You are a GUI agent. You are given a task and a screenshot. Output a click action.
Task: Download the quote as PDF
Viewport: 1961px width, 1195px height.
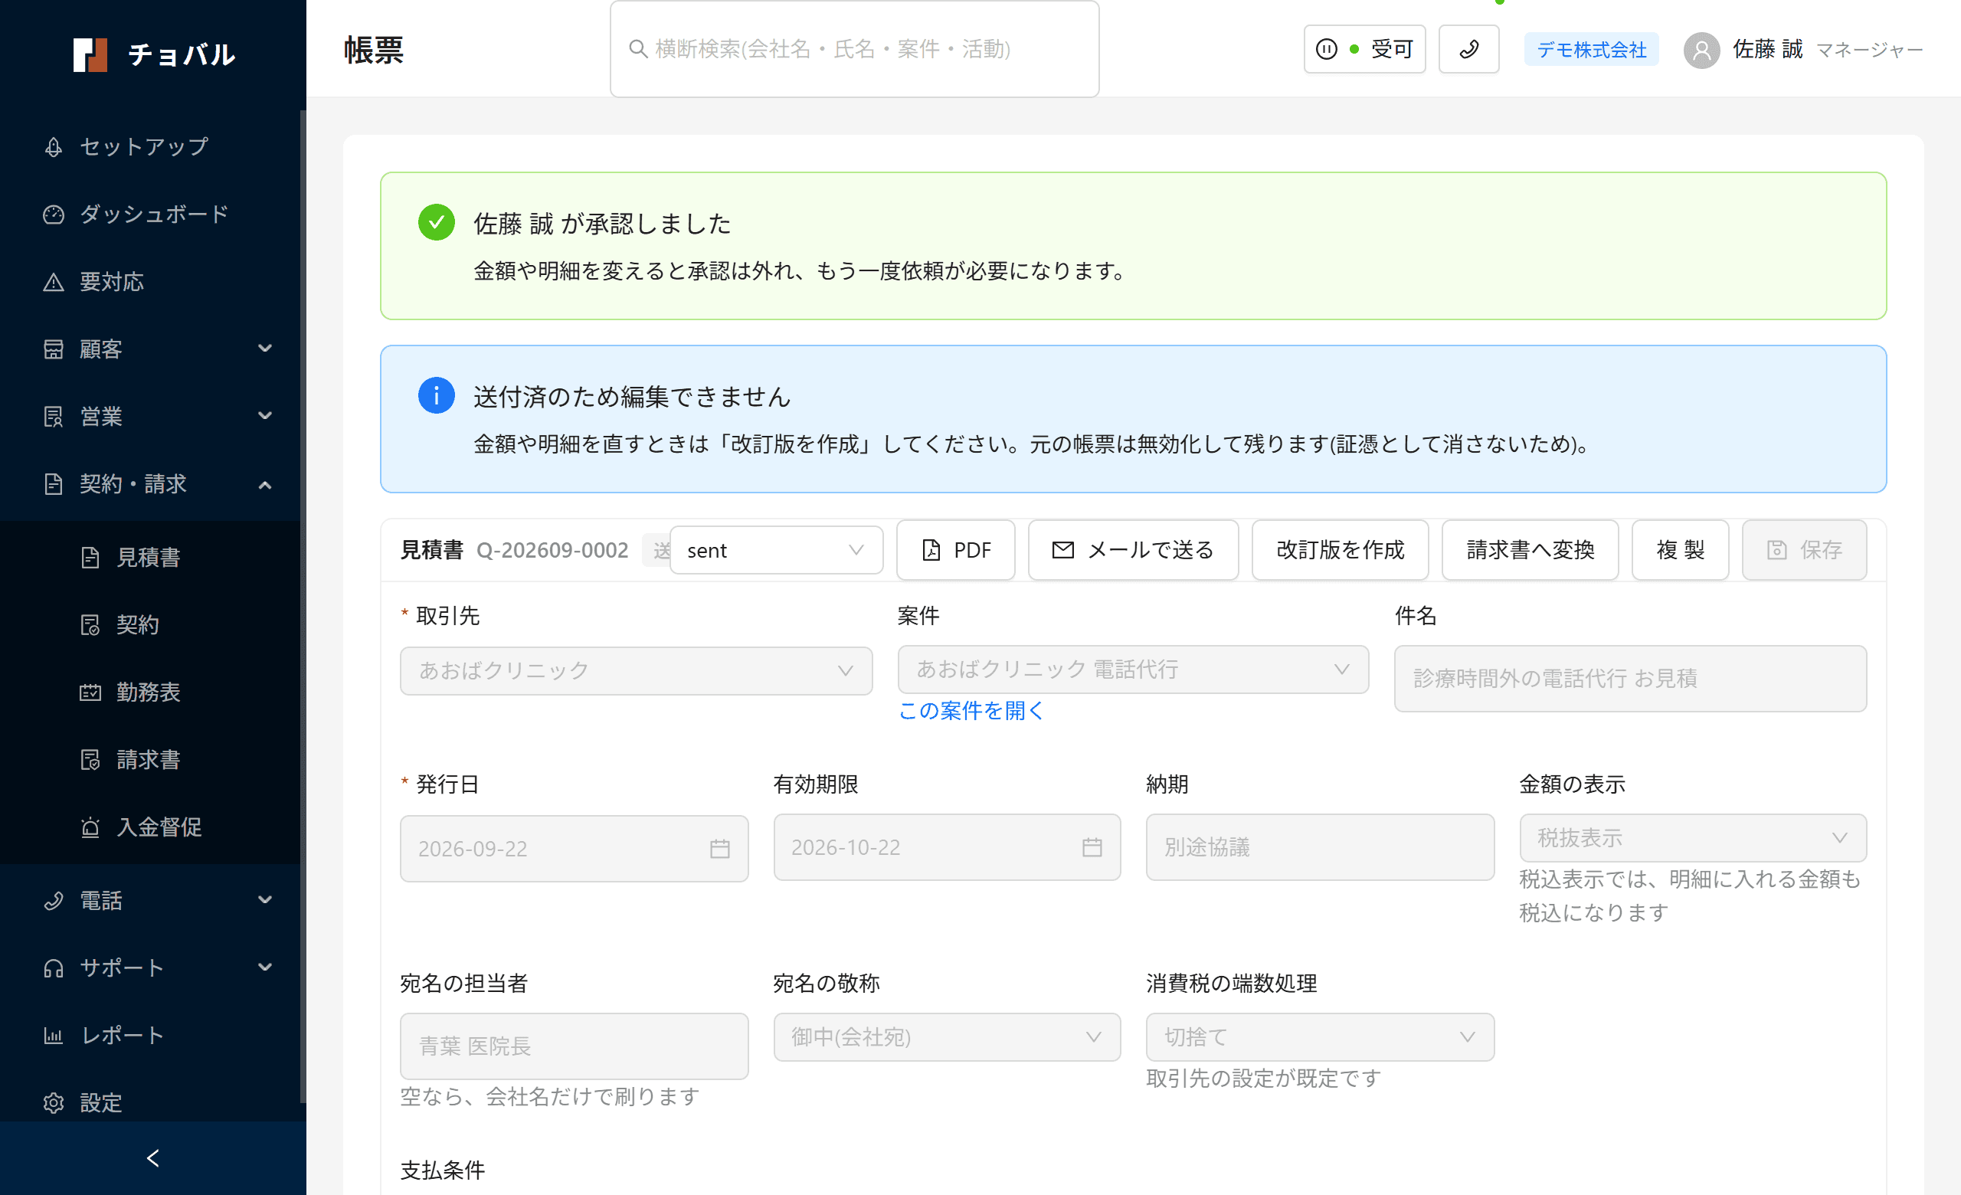tap(956, 551)
